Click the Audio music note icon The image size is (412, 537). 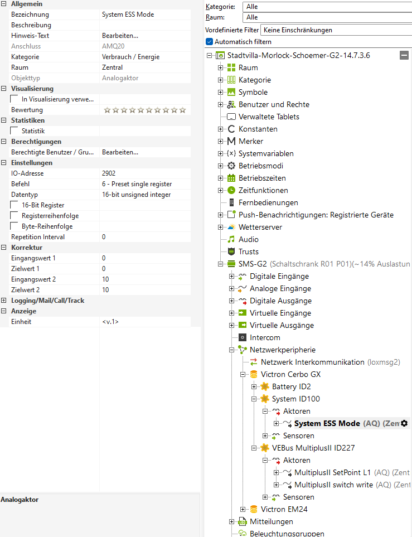click(231, 239)
